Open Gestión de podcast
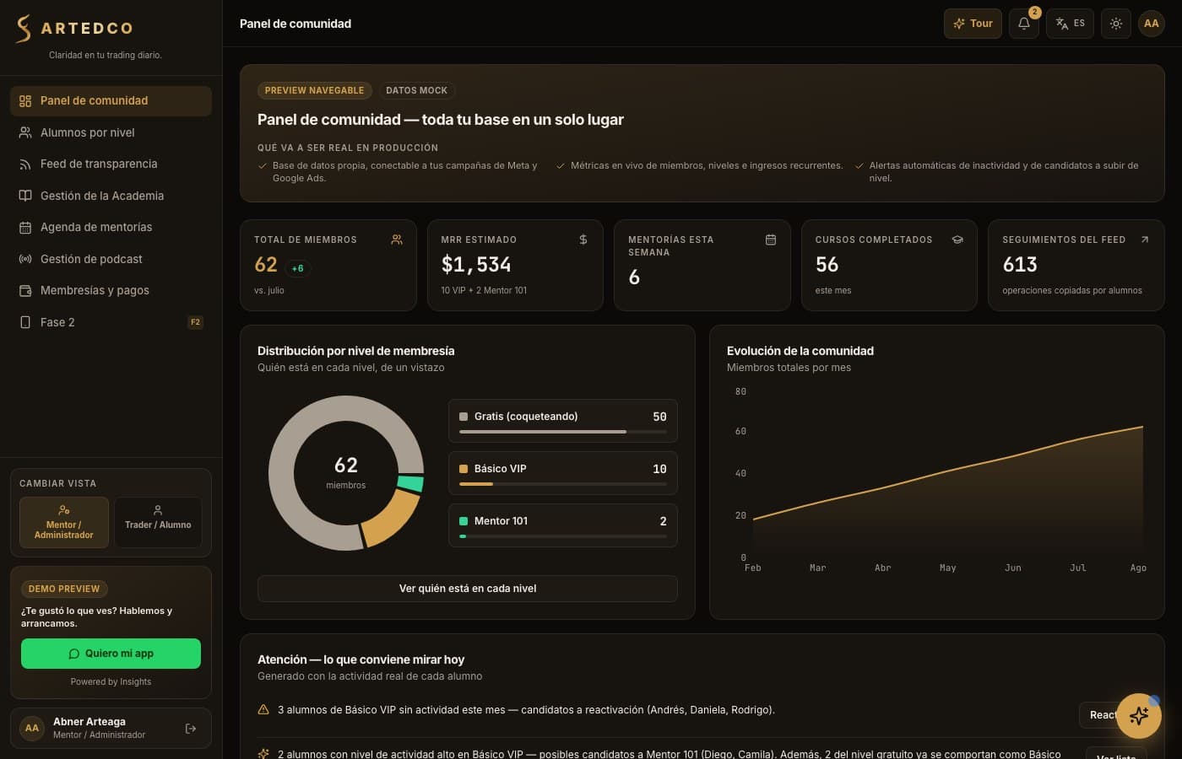1182x759 pixels. click(111, 259)
